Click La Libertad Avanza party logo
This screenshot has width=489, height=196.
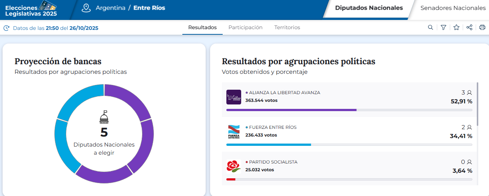(234, 97)
